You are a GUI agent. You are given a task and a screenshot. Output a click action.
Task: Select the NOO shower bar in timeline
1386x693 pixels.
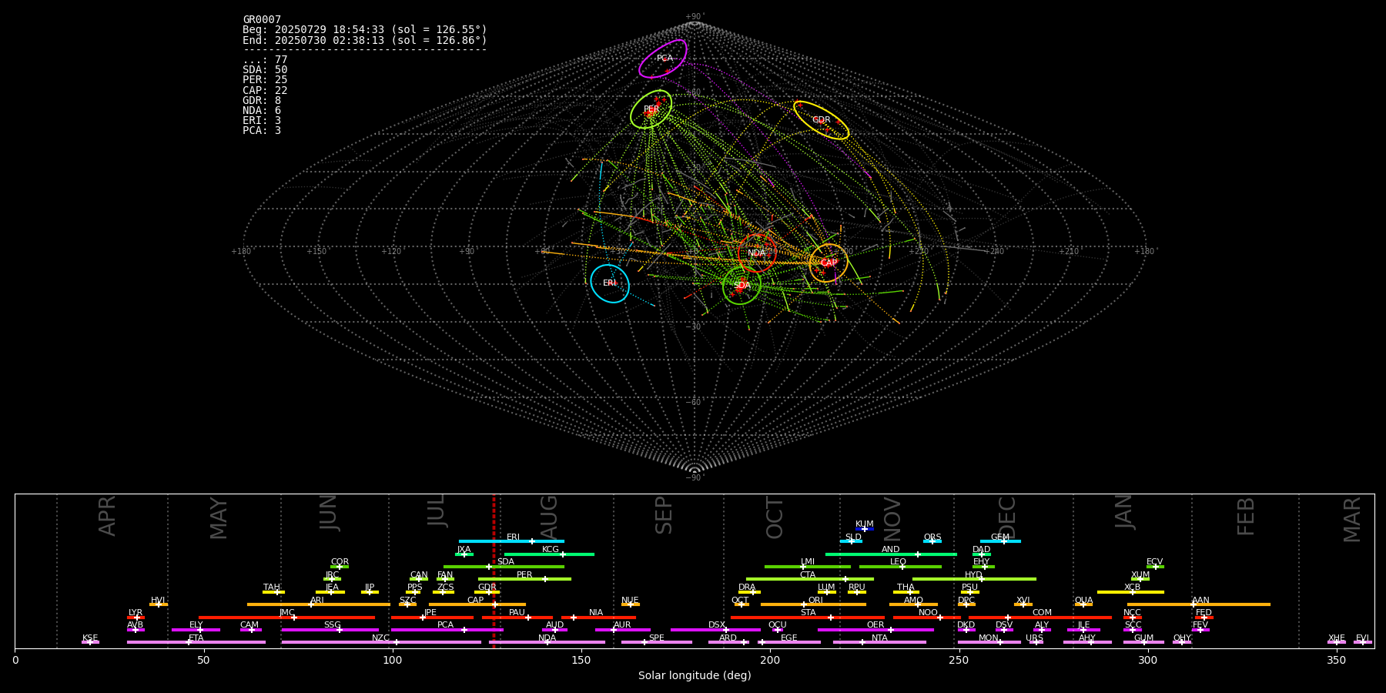(927, 617)
